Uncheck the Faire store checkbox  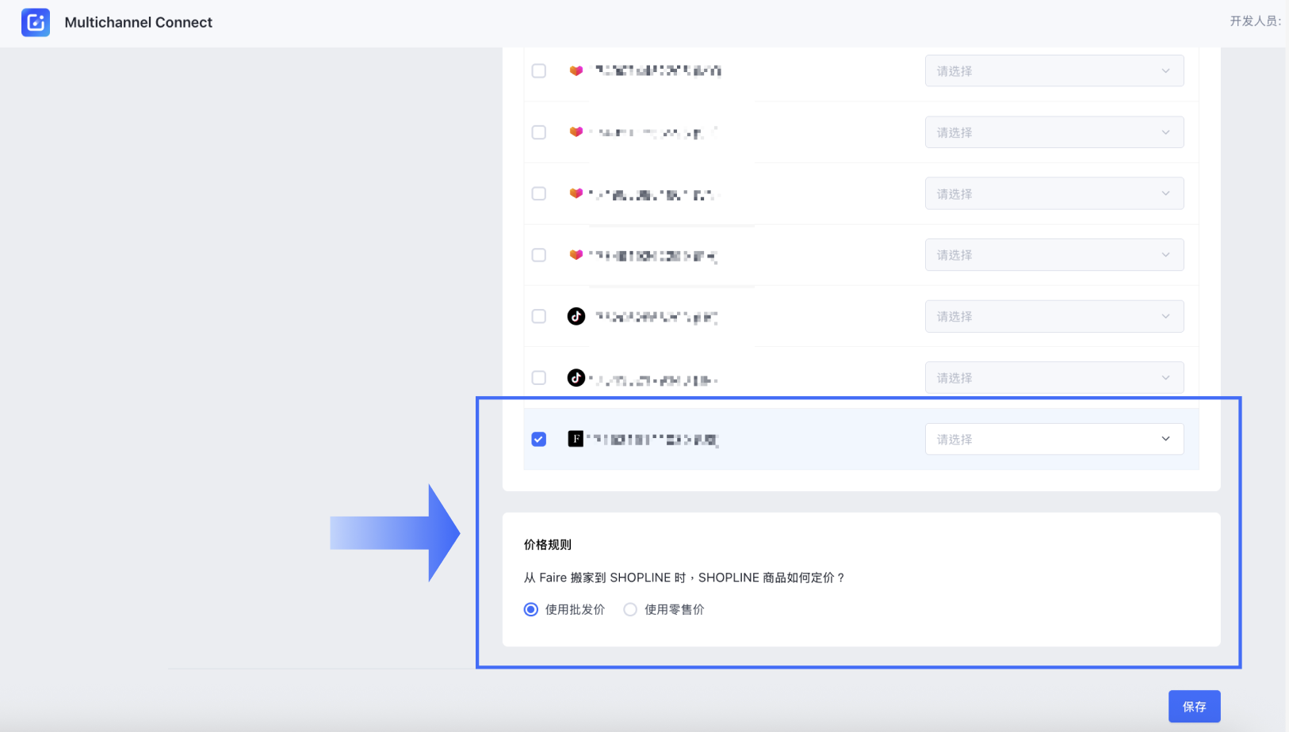tap(539, 439)
